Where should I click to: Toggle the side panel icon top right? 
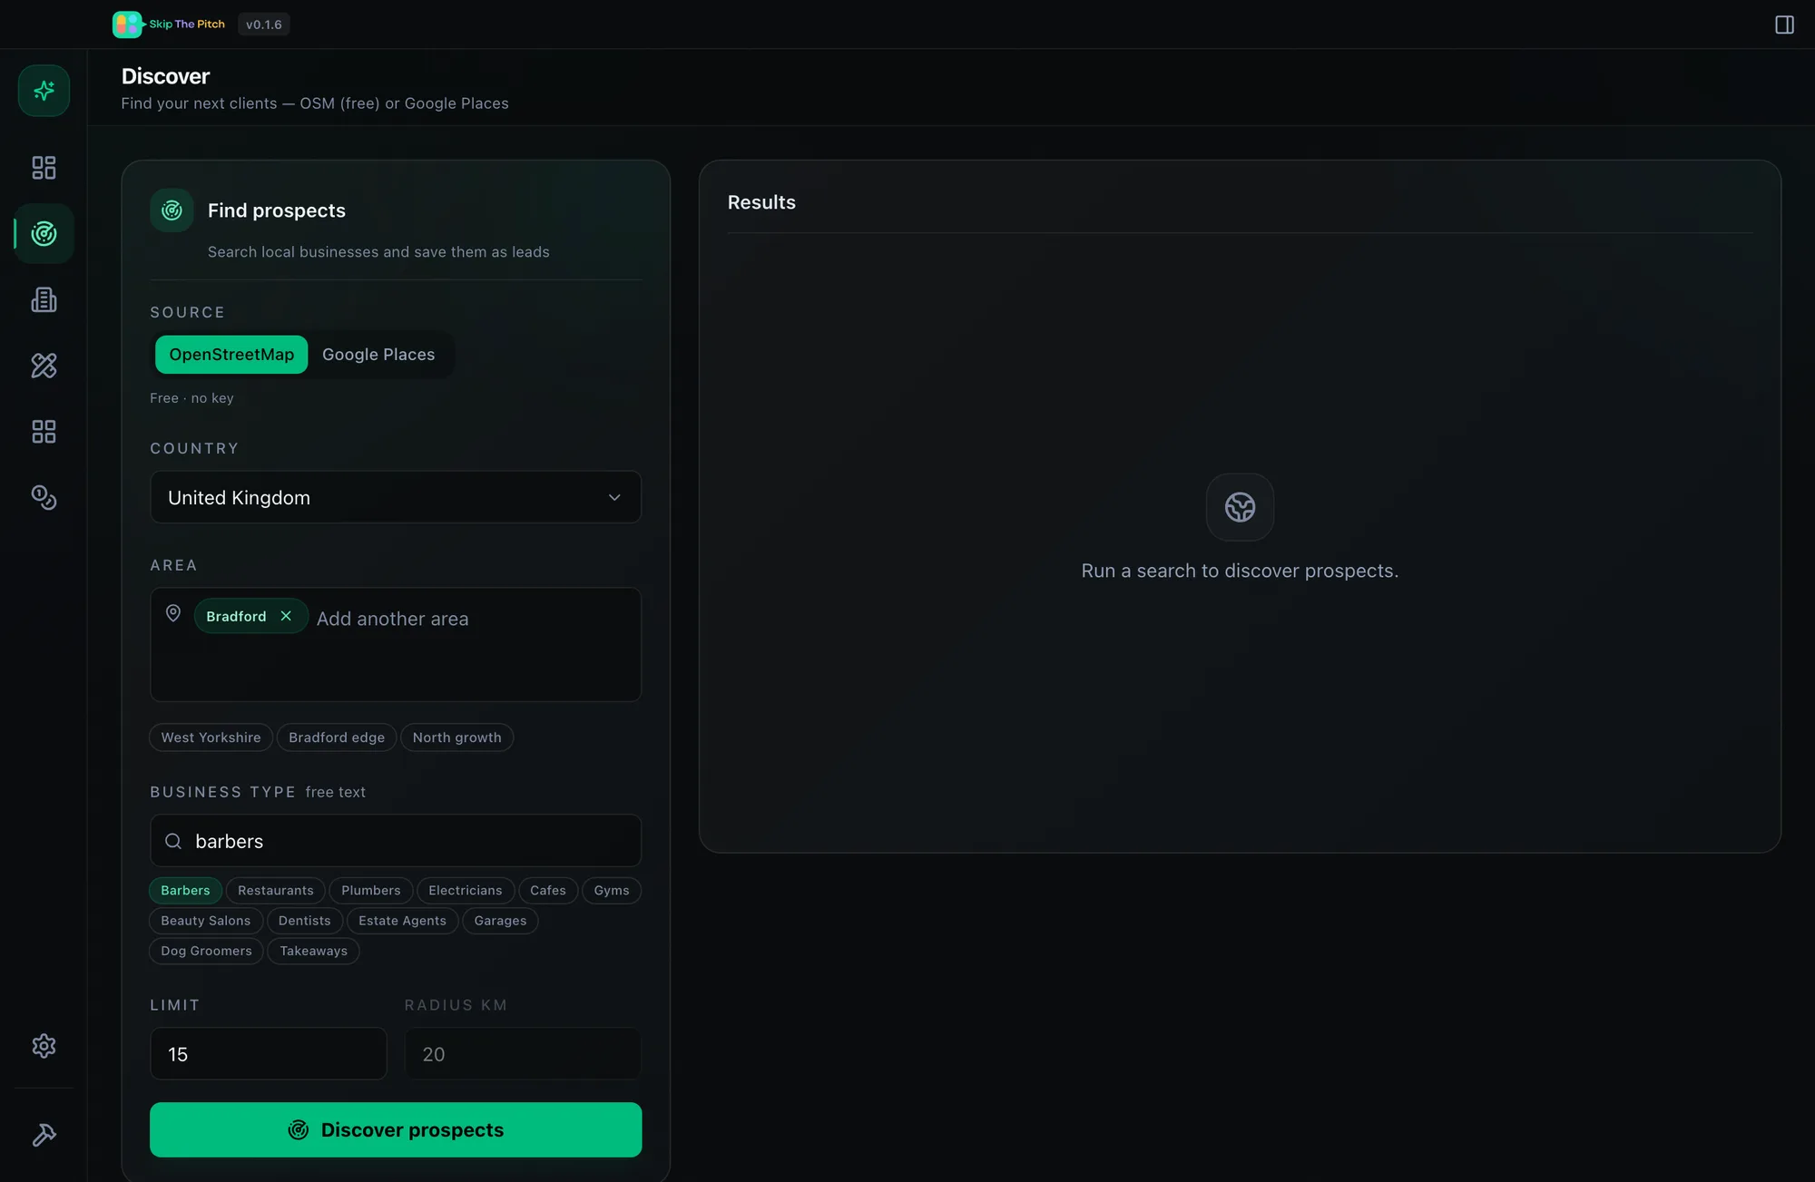click(1784, 24)
